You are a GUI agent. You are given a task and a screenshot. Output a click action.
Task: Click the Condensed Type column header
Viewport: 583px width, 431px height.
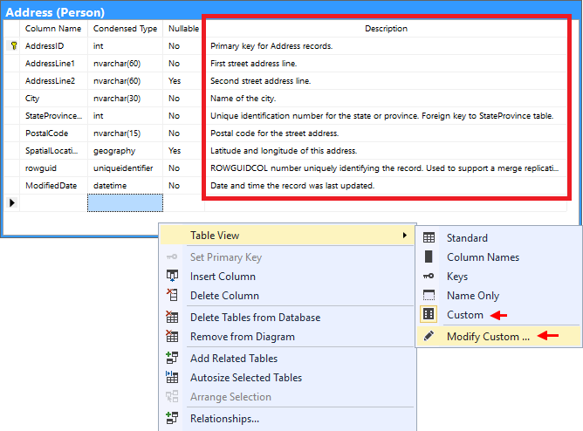click(x=125, y=29)
